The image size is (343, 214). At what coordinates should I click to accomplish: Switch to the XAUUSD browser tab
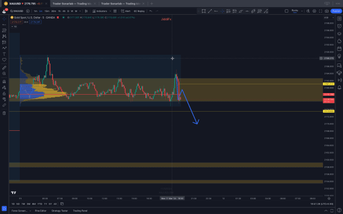click(x=25, y=3)
